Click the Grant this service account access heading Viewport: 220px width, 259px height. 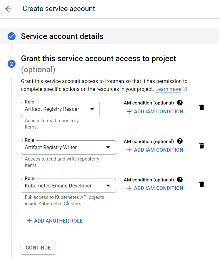98,59
